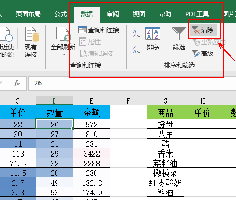Click the 属性 button
This screenshot has height=200, width=236.
click(90, 42)
